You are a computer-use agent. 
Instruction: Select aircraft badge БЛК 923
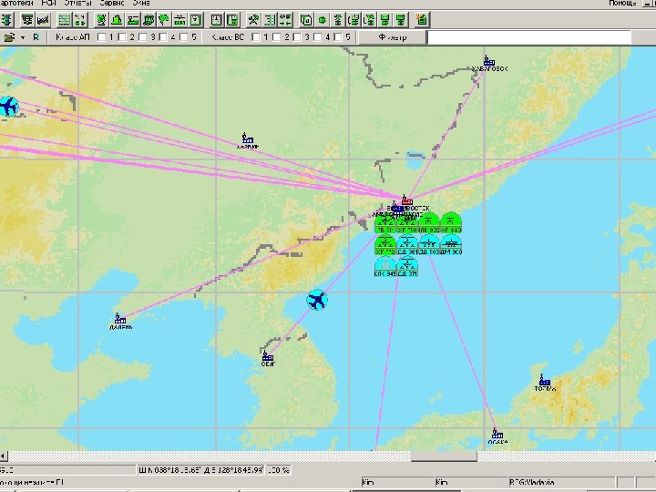coord(429,223)
